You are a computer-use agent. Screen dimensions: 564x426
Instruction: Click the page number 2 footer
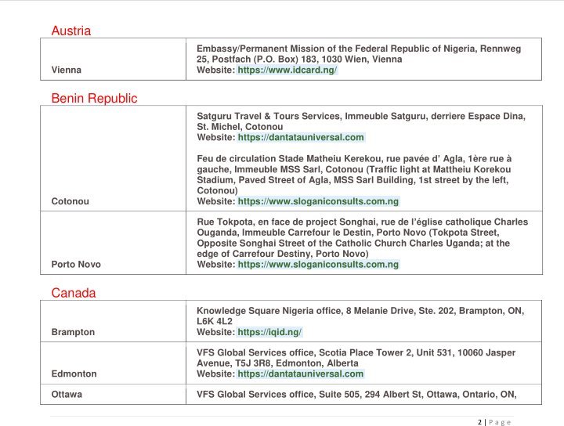pos(480,422)
